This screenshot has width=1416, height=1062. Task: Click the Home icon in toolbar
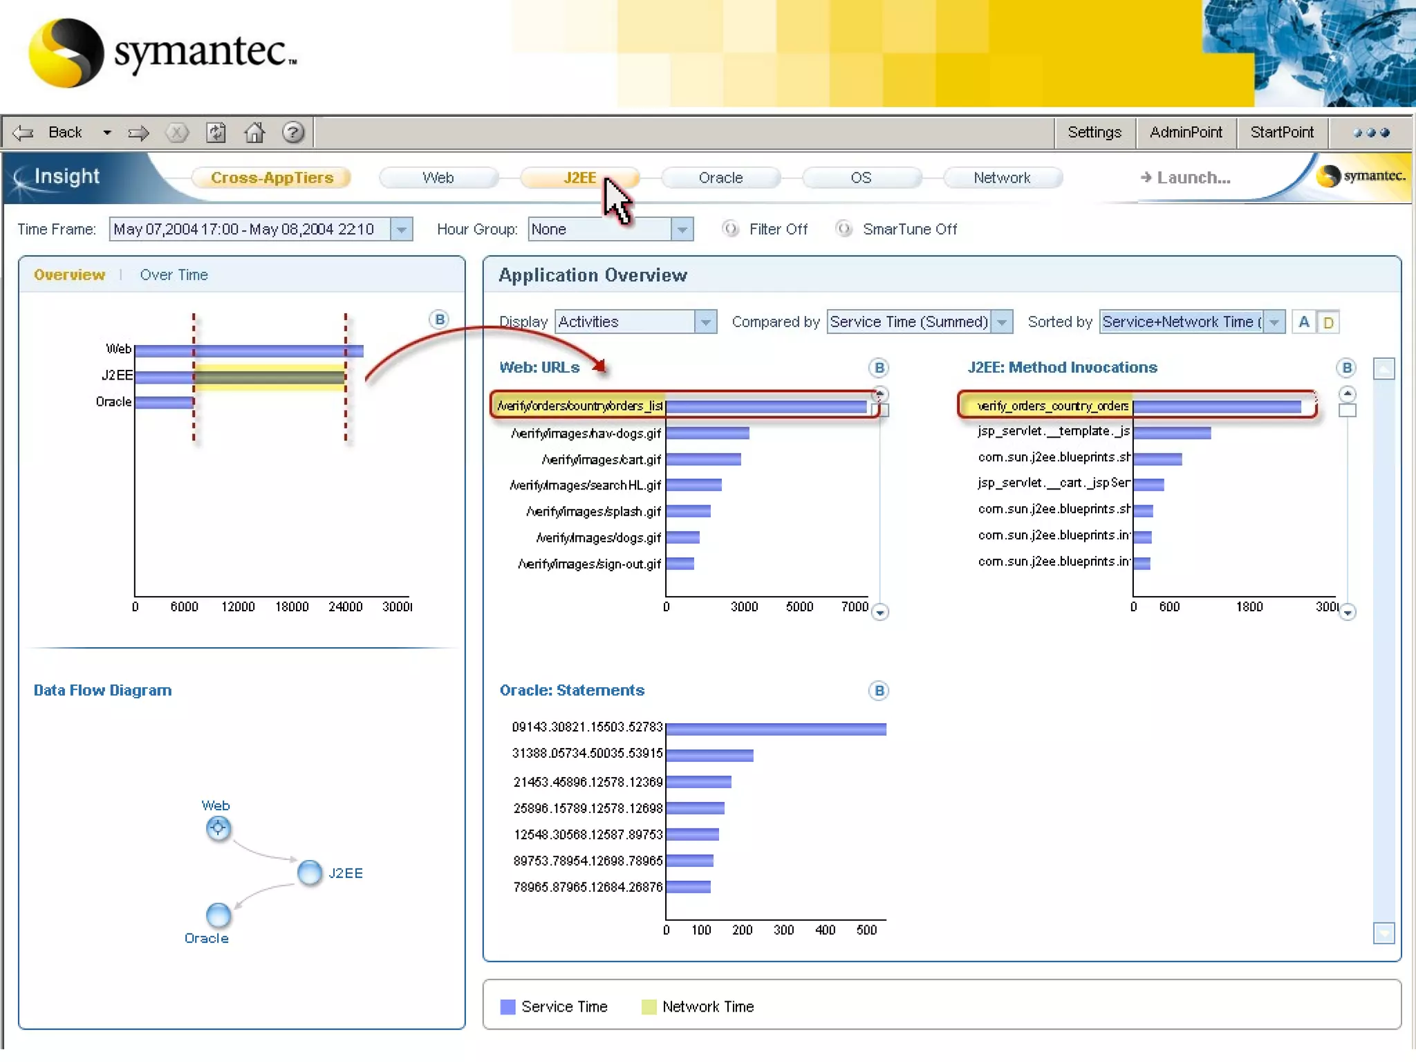tap(254, 132)
